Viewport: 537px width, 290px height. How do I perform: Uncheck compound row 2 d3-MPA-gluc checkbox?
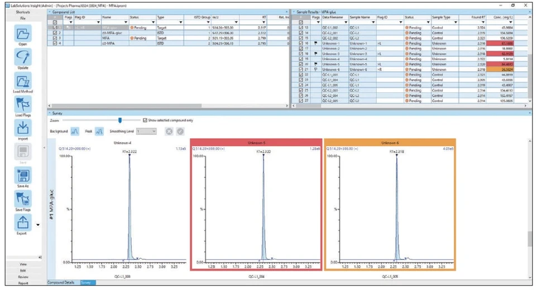(55, 33)
